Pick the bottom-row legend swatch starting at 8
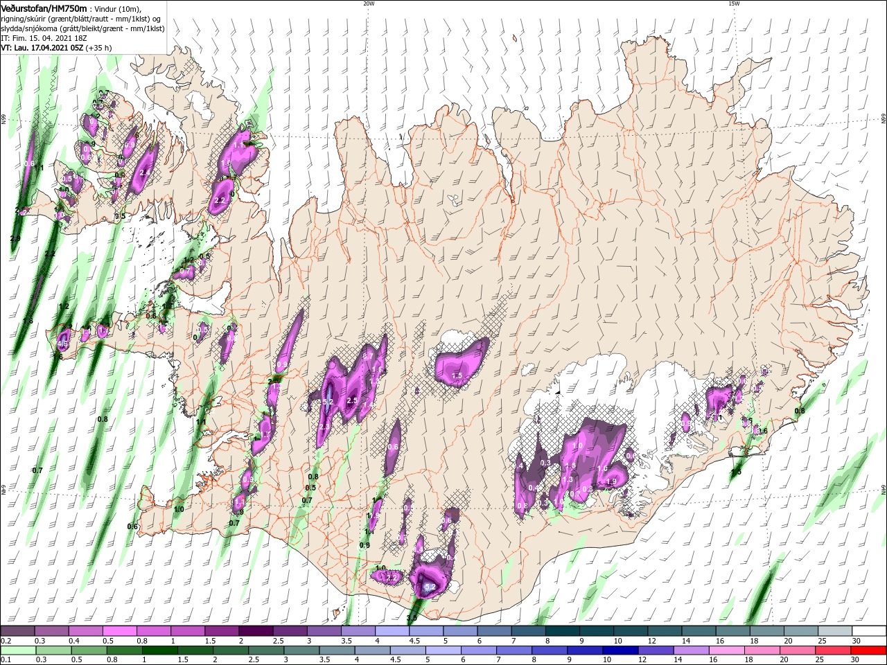The width and height of the screenshot is (887, 665). pos(550,650)
